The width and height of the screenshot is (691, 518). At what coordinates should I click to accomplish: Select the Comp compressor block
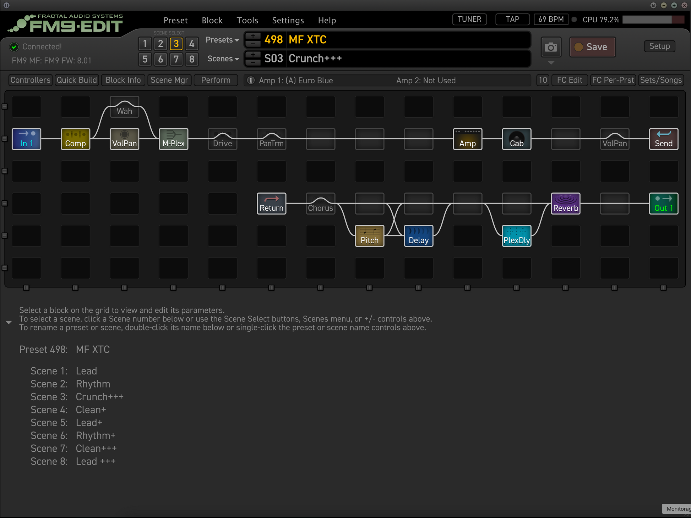pyautogui.click(x=75, y=139)
